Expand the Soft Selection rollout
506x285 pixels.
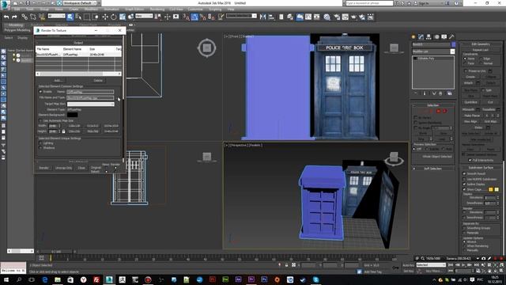(432, 169)
